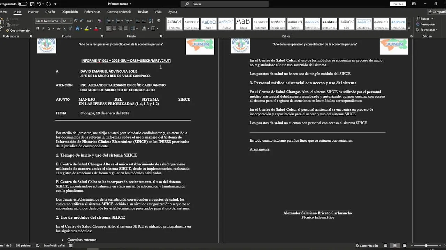Apply the Título 1 style
The height and width of the screenshot is (250, 446).
(x=209, y=24)
